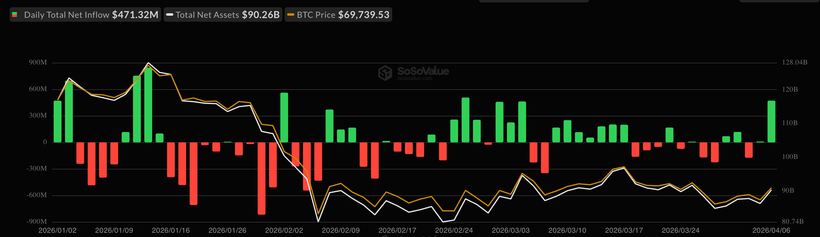Click the SoSoValue watermark text
Image resolution: width=820 pixels, height=237 pixels.
(x=423, y=71)
